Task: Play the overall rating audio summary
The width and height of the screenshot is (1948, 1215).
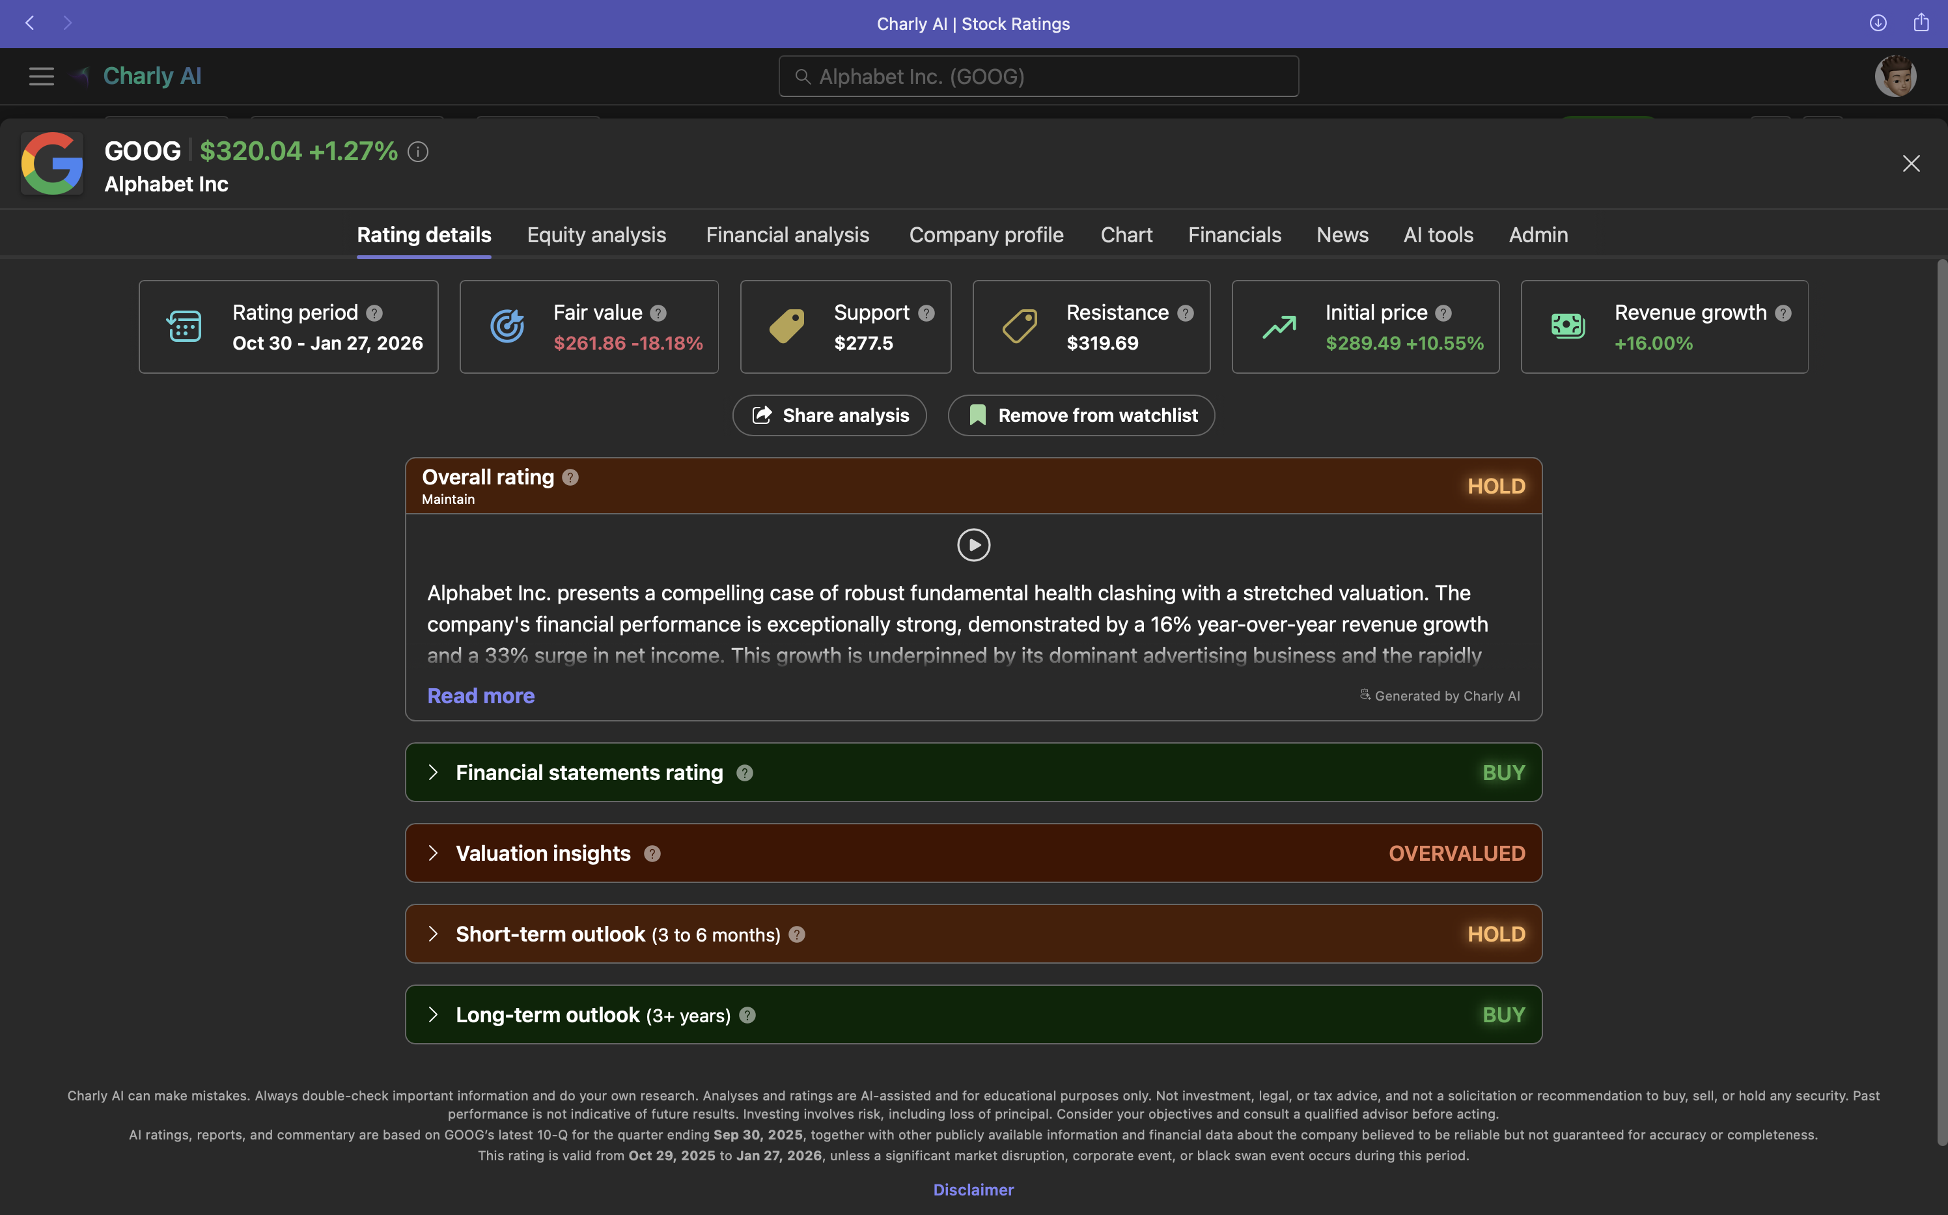Action: [x=973, y=545]
